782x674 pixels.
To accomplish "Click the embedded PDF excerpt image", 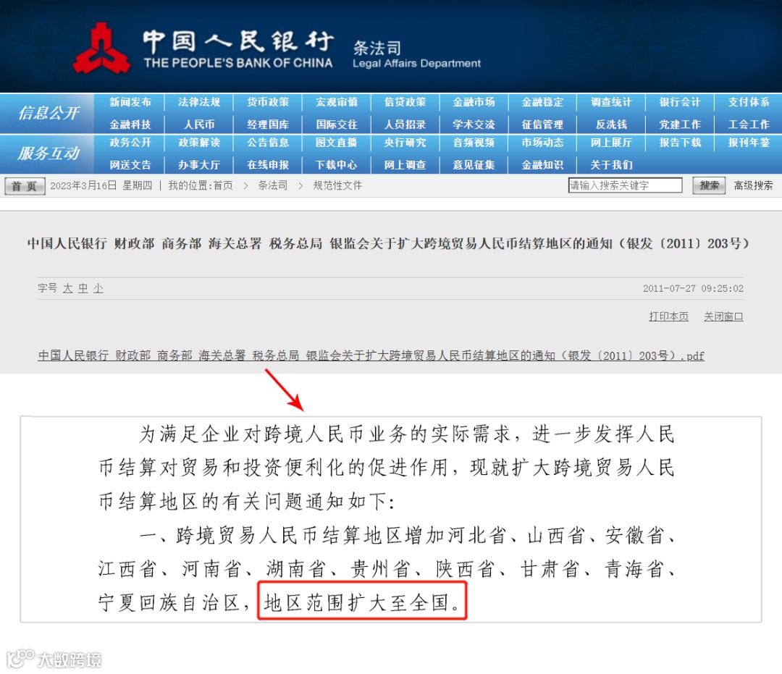I will coord(391,519).
